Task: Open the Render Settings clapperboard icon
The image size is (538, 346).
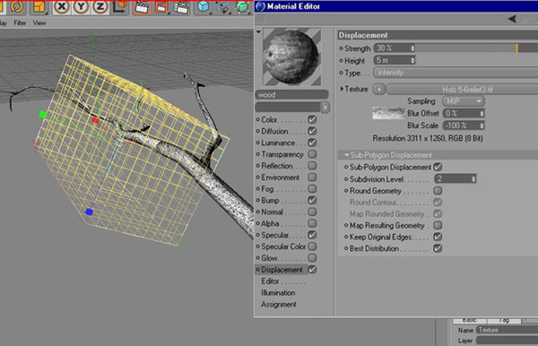Action: tap(181, 7)
